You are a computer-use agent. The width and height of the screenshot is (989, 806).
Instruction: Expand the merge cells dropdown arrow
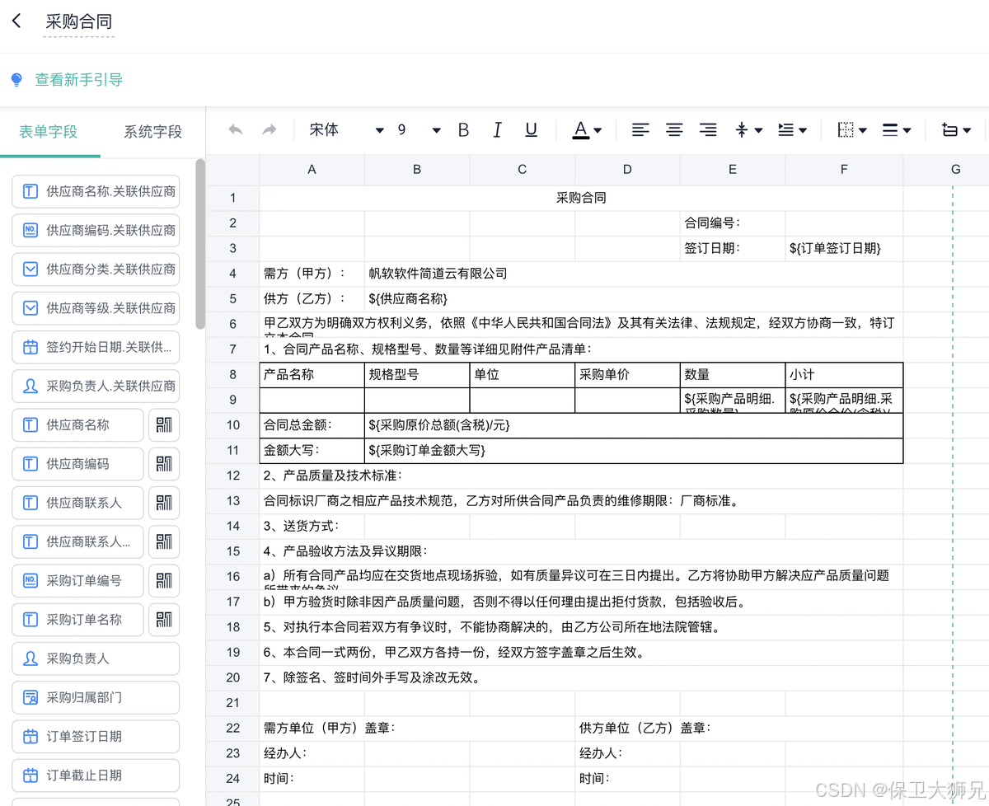click(966, 130)
